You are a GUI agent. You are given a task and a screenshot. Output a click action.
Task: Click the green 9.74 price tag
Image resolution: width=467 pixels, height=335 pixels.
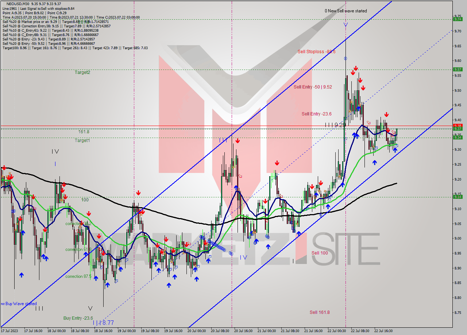(x=458, y=19)
